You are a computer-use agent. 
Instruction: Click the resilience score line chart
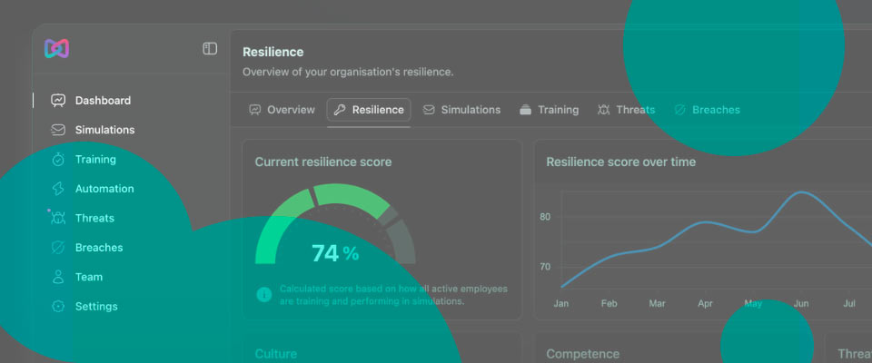[x=718, y=239]
